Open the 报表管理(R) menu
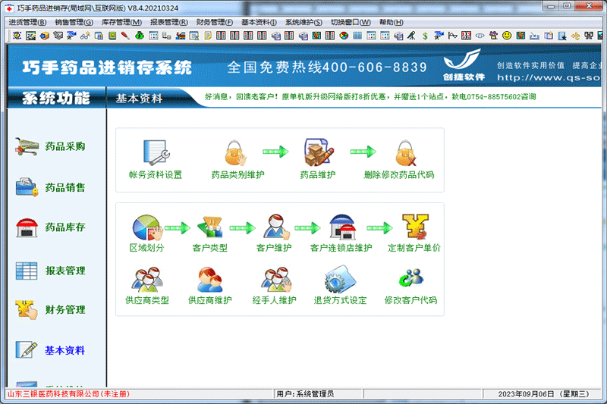Screen dimensions: 607x404 (169, 22)
